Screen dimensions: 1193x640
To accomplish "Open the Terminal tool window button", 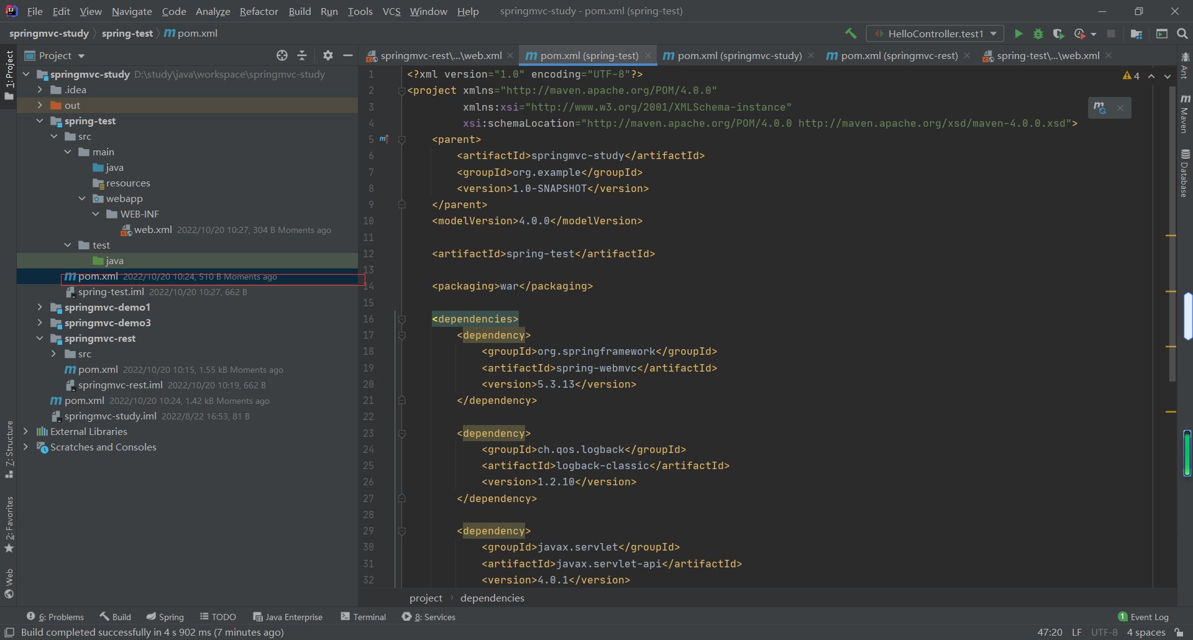I will point(363,617).
